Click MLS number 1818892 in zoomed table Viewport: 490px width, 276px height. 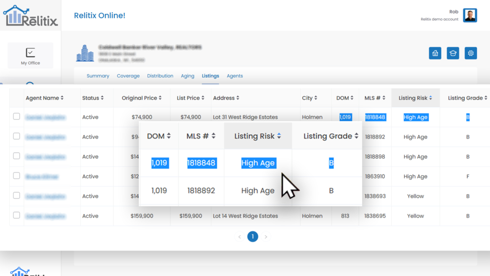tap(200, 191)
